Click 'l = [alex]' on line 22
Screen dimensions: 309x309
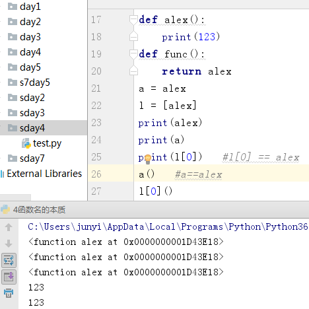click(168, 106)
